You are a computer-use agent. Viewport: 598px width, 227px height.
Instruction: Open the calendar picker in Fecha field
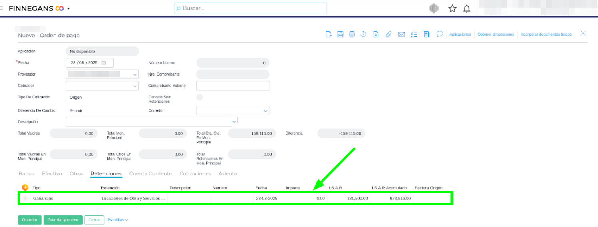pos(104,63)
